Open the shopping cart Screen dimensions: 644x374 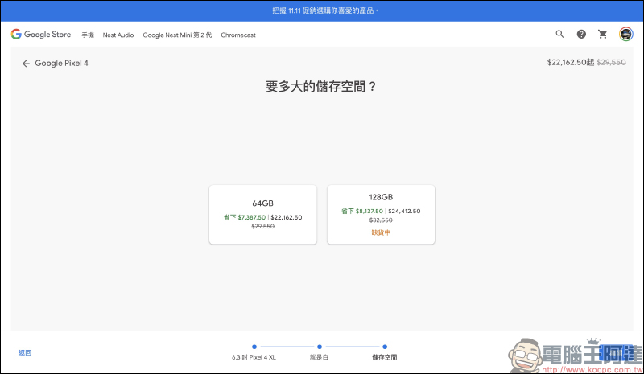tap(603, 35)
